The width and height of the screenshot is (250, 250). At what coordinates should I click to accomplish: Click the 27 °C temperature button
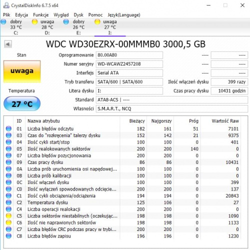pos(22,104)
